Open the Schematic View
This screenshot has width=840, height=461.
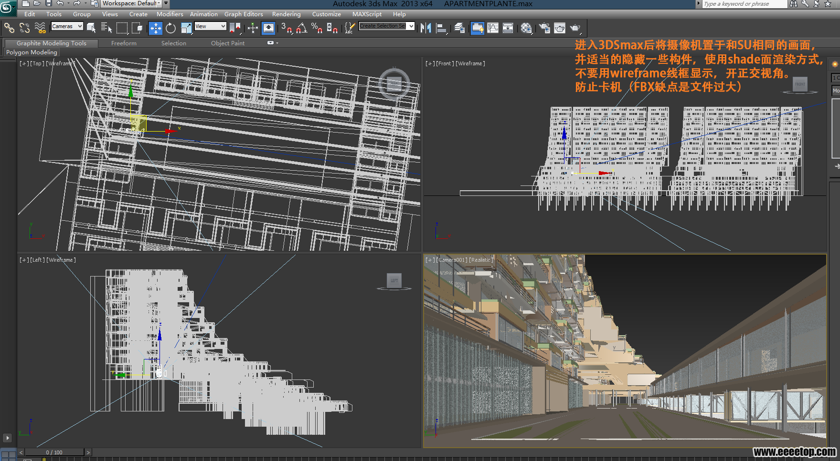508,28
